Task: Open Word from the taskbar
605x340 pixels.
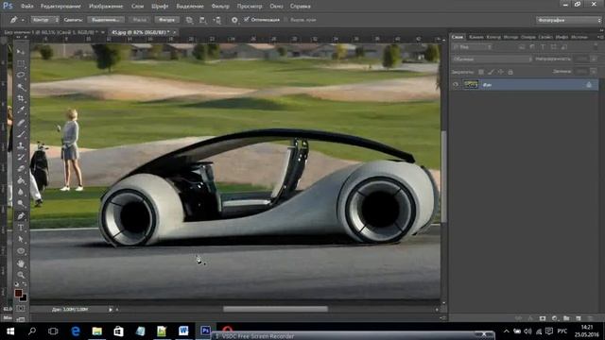Action: tap(183, 331)
